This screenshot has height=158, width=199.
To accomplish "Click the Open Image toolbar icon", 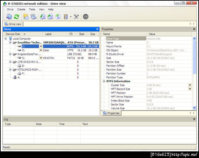I will point(43,17).
